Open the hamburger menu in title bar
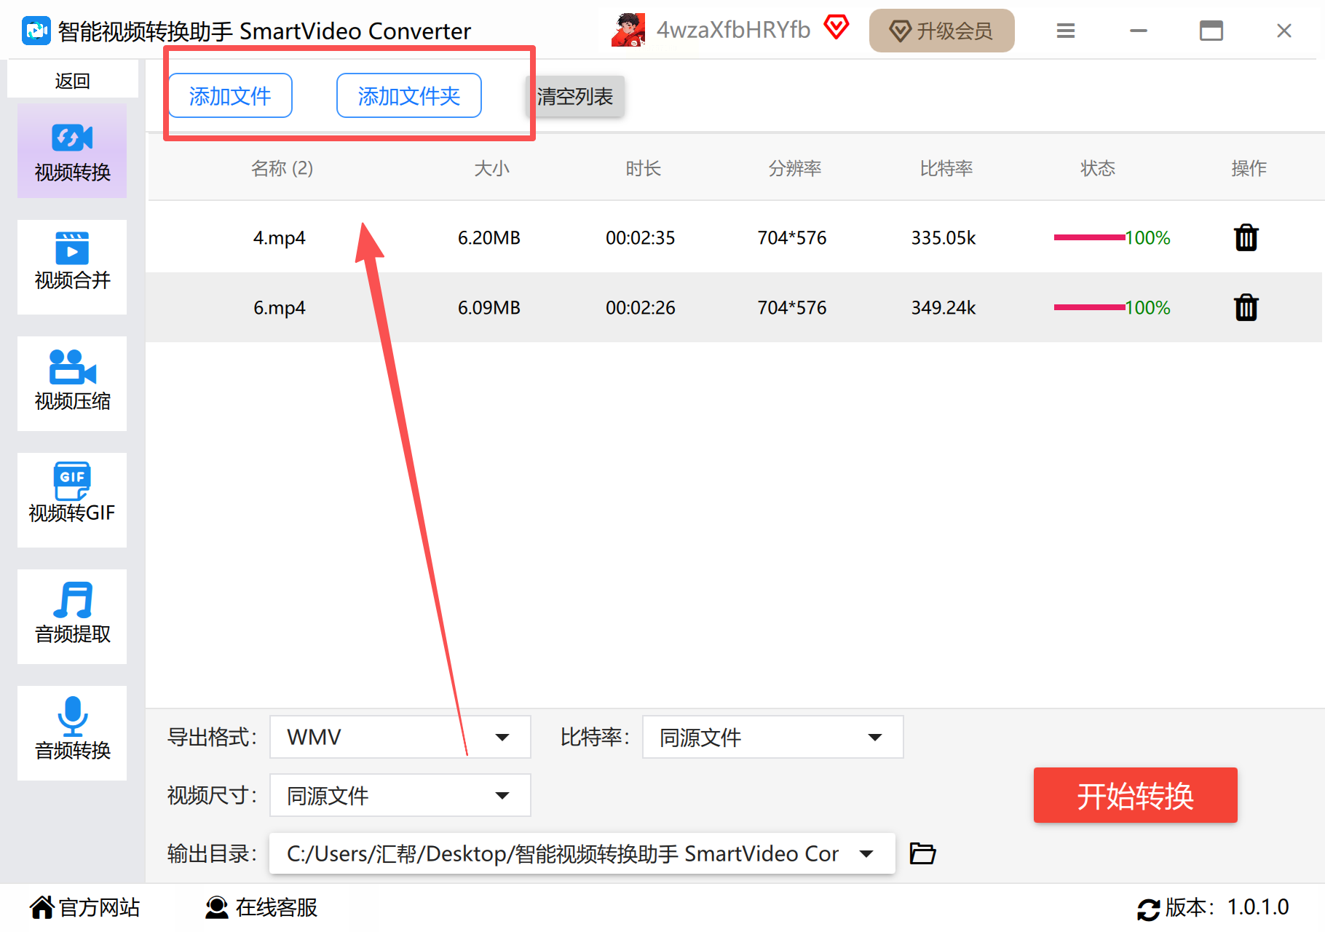1325x932 pixels. (x=1066, y=31)
